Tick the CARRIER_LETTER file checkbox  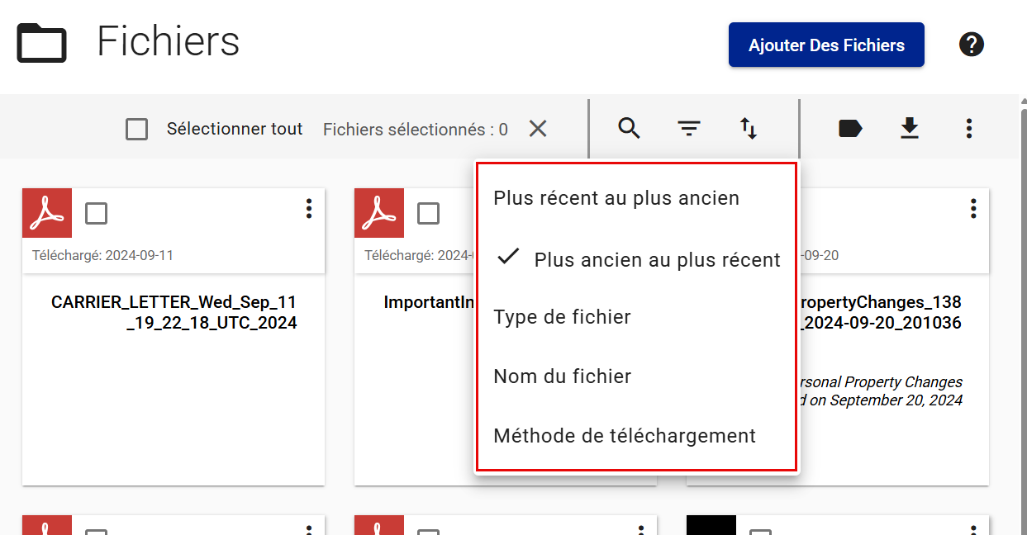point(97,214)
